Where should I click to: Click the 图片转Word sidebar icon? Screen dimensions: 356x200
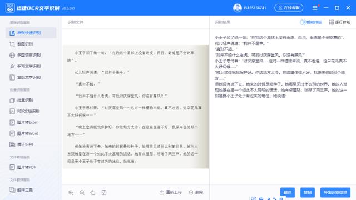tap(12, 133)
